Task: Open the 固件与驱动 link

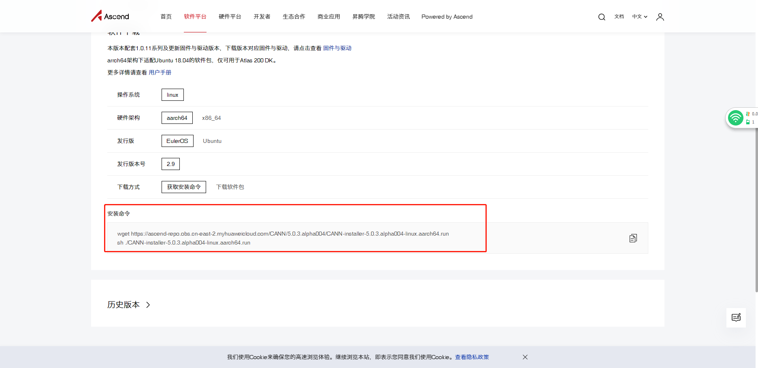Action: point(337,48)
